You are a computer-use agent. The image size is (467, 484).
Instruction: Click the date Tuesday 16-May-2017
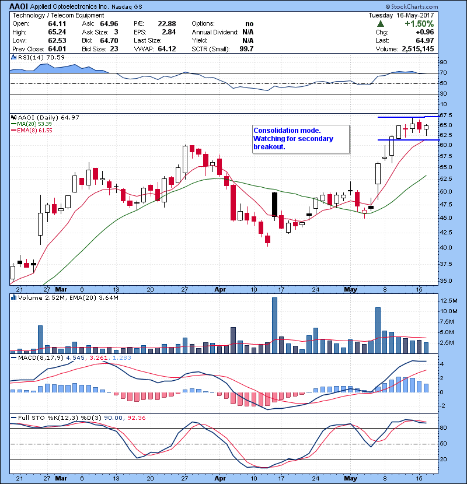pos(401,15)
